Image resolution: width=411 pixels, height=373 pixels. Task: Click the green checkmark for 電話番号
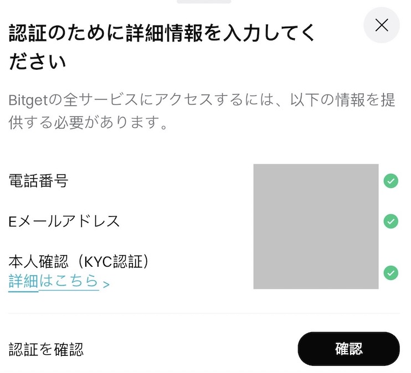[x=391, y=180]
